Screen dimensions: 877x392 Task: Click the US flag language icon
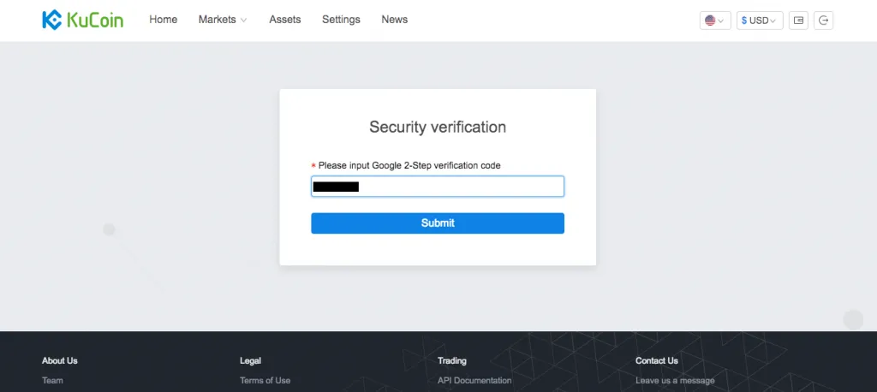[710, 21]
